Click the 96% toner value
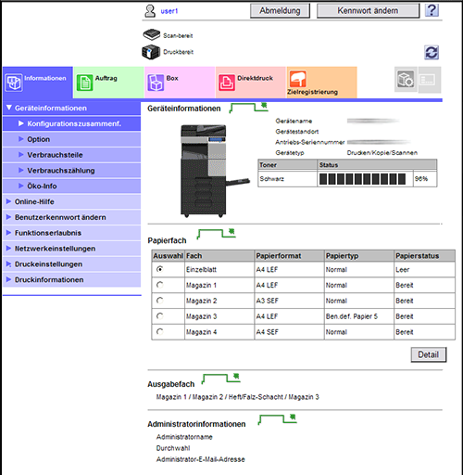 click(421, 179)
